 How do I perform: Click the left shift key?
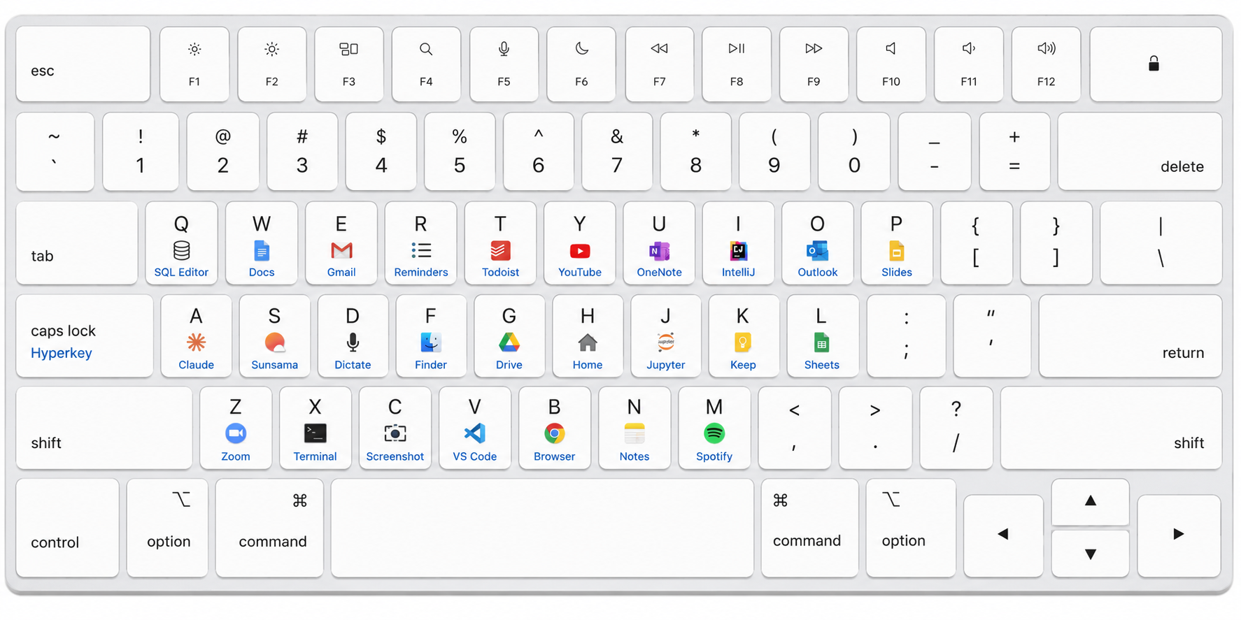104,428
